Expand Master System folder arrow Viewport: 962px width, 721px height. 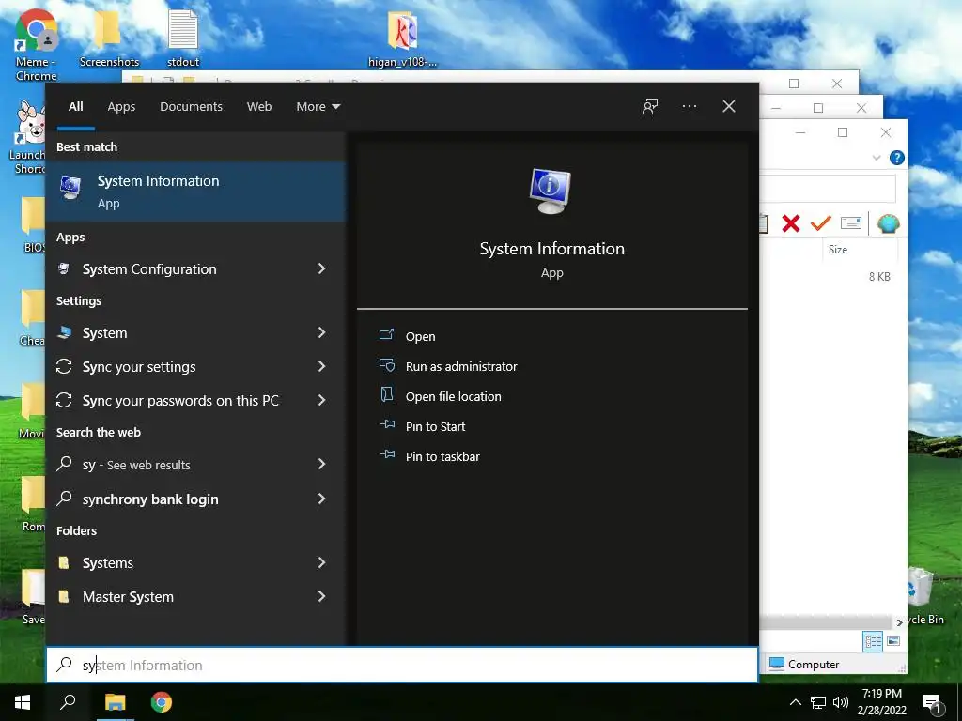pyautogui.click(x=321, y=596)
